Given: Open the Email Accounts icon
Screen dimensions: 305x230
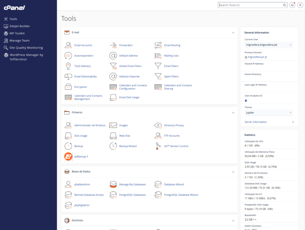Looking at the screenshot, I should click(68, 45).
